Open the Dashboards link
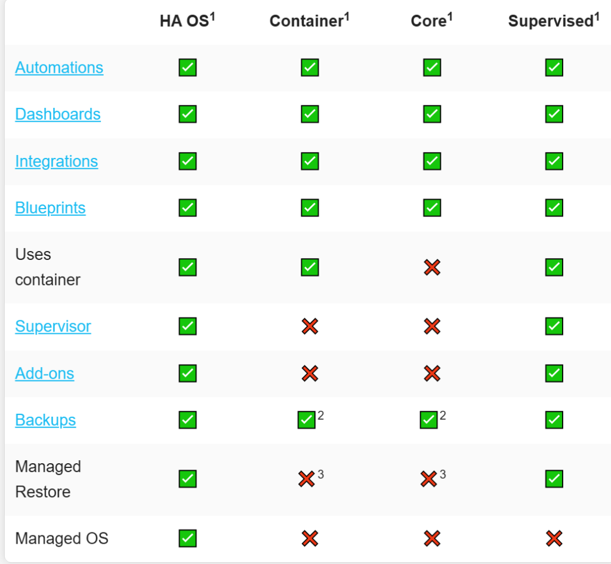This screenshot has height=564, width=611. pyautogui.click(x=58, y=114)
